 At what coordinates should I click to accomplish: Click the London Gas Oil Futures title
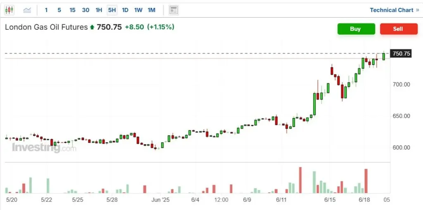pos(46,27)
